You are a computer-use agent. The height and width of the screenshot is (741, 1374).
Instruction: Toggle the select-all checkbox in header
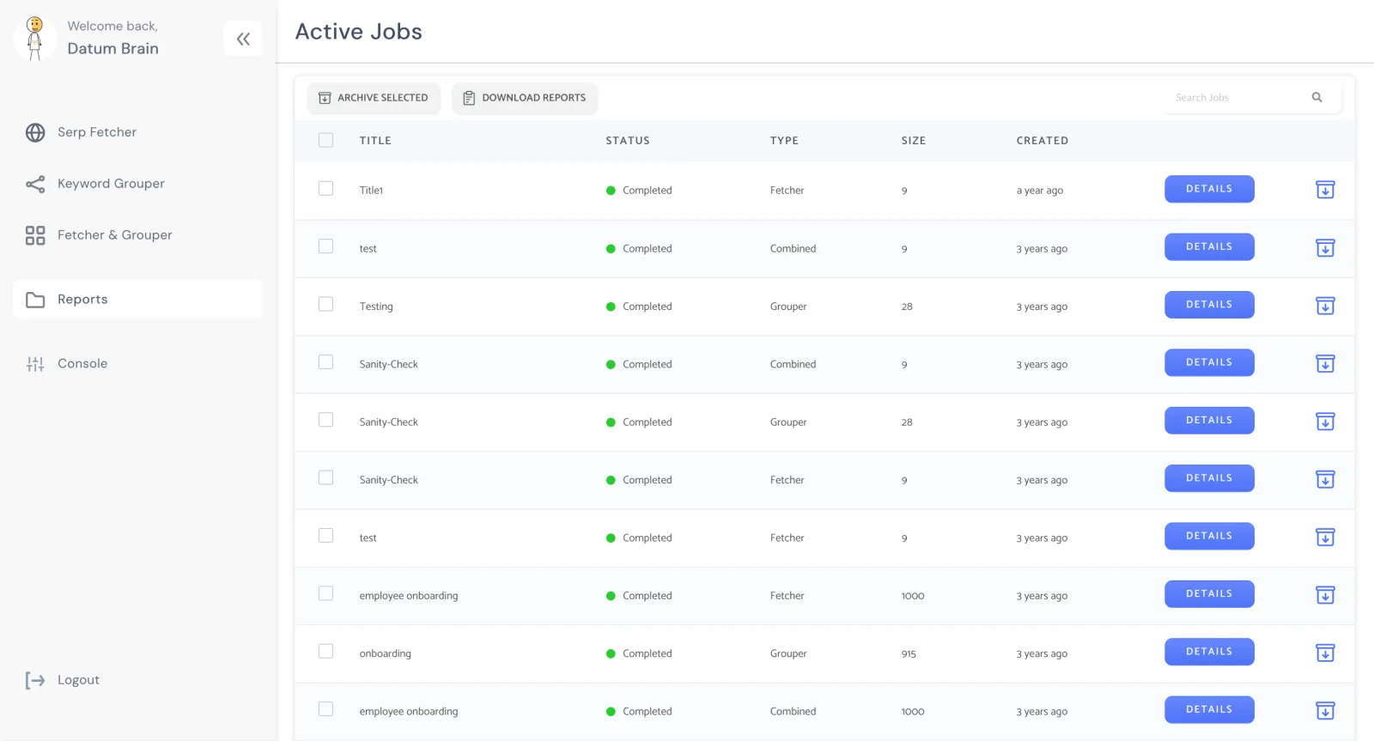325,140
